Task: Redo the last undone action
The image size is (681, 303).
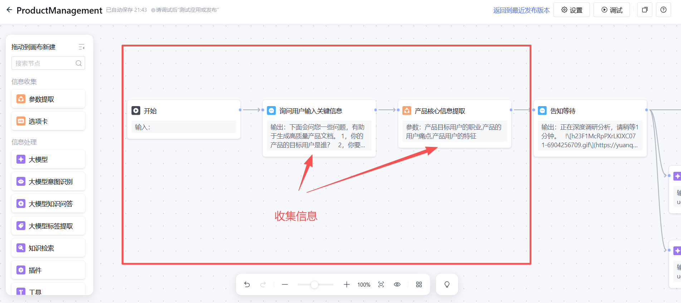Action: pos(263,284)
